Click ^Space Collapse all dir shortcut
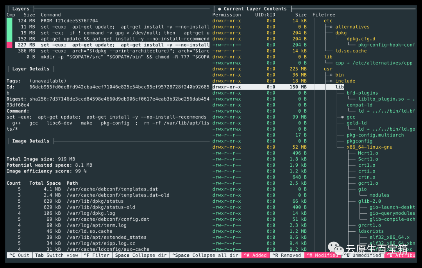 [206, 255]
